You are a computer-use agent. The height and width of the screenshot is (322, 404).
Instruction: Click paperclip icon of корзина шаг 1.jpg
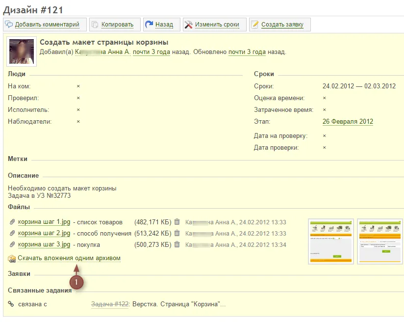(x=12, y=222)
